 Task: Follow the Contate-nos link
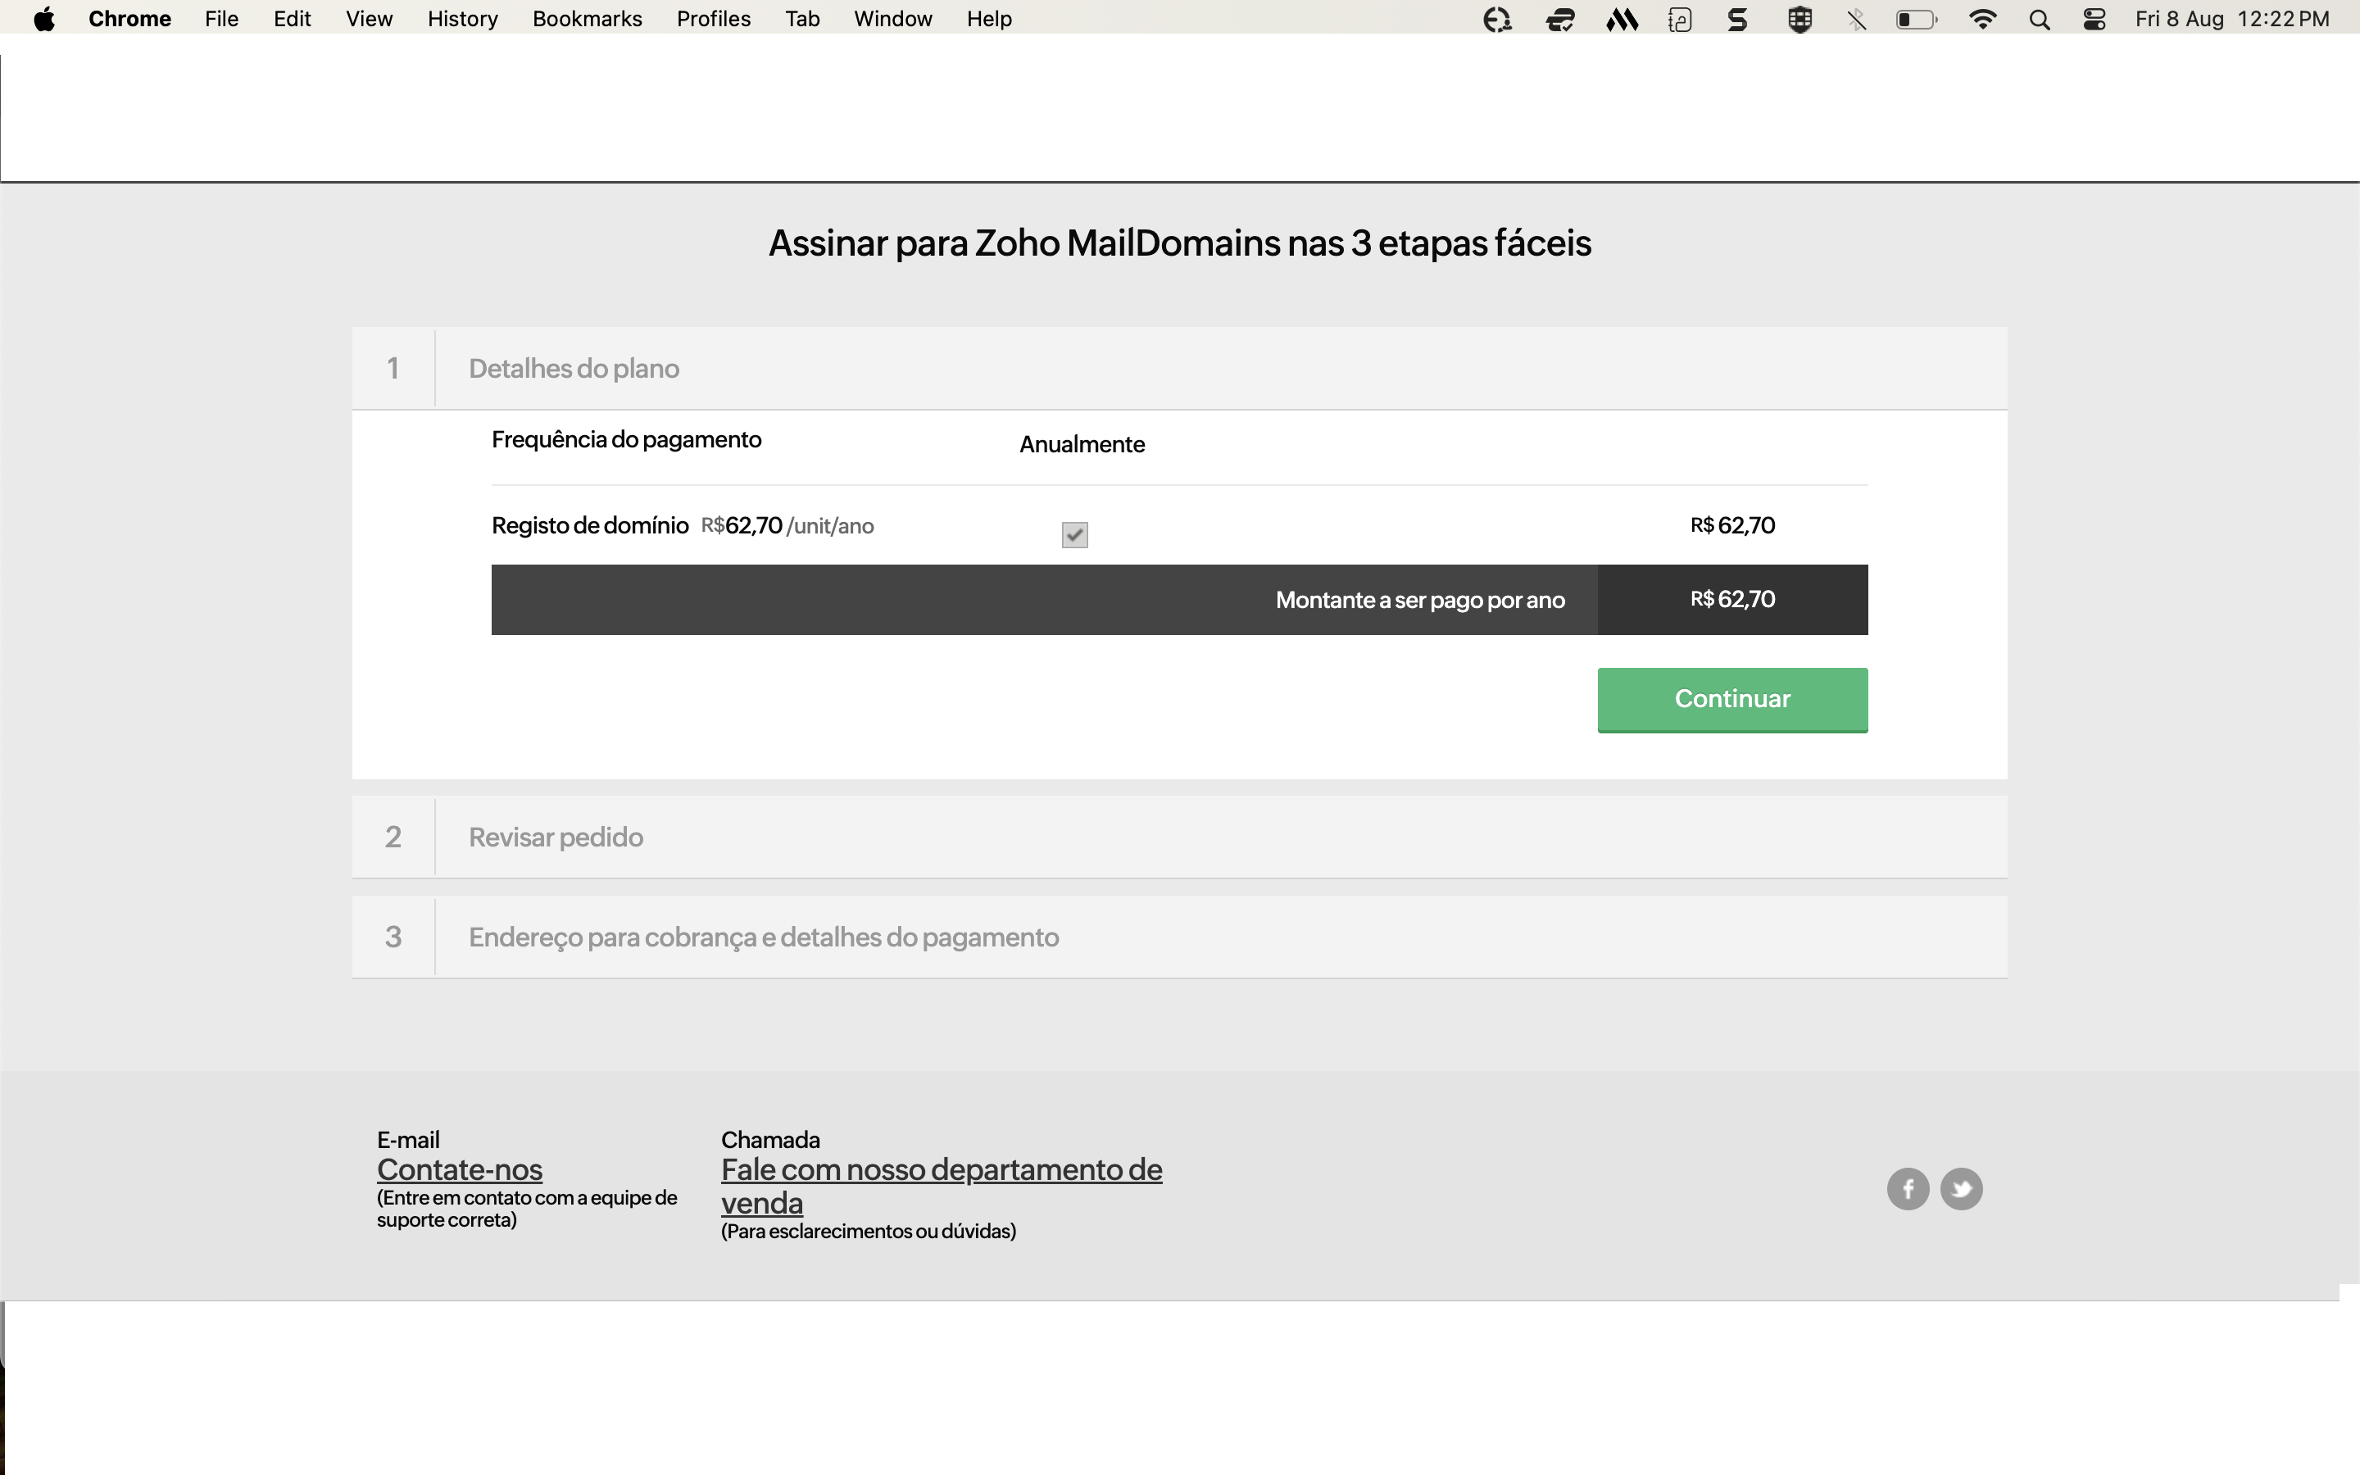tap(460, 1169)
